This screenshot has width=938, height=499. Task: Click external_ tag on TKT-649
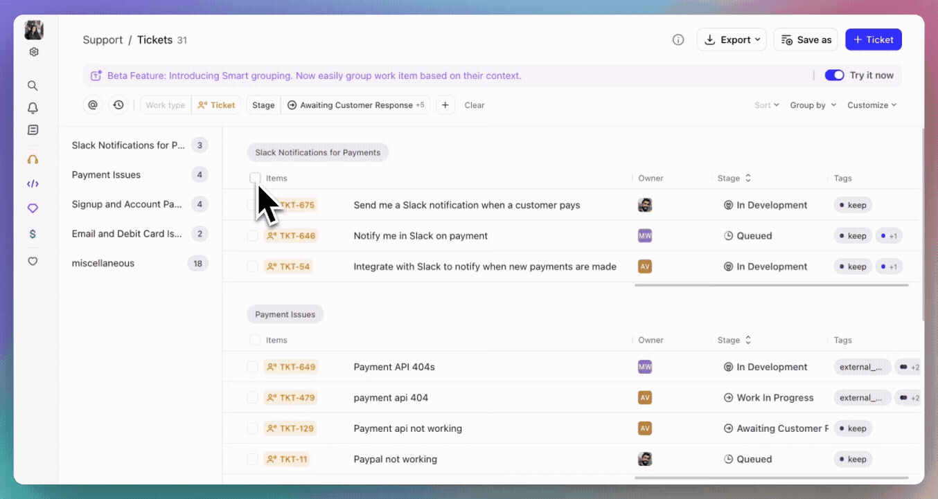click(x=862, y=367)
